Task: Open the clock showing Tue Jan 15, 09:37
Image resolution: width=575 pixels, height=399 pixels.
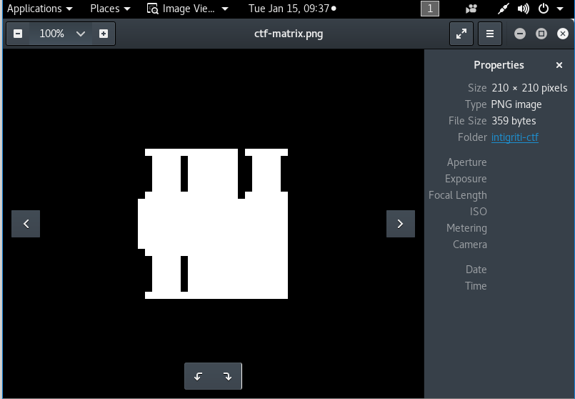Action: pos(292,9)
